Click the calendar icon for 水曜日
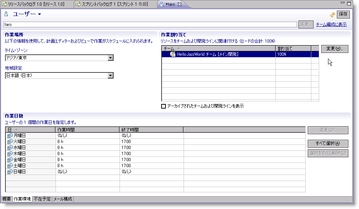Viewport: 359px width, 209px height. click(x=10, y=148)
